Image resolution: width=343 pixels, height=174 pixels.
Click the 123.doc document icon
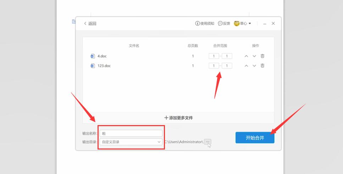(x=93, y=66)
